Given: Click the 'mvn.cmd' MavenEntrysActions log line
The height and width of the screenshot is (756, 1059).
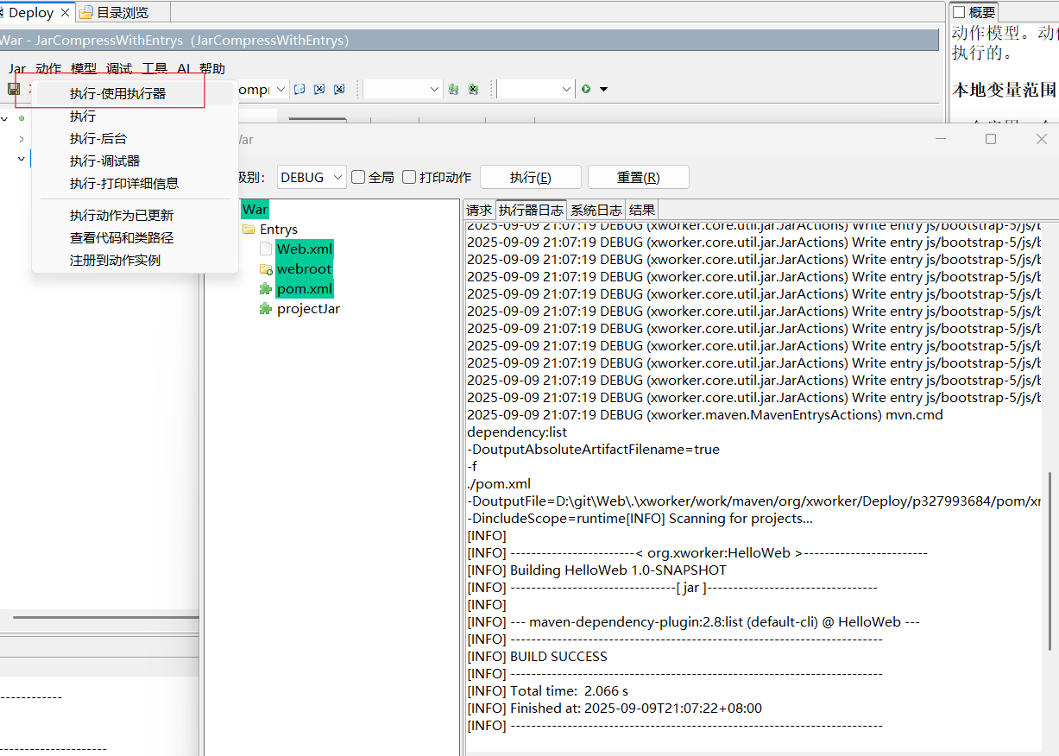Looking at the screenshot, I should click(x=705, y=415).
